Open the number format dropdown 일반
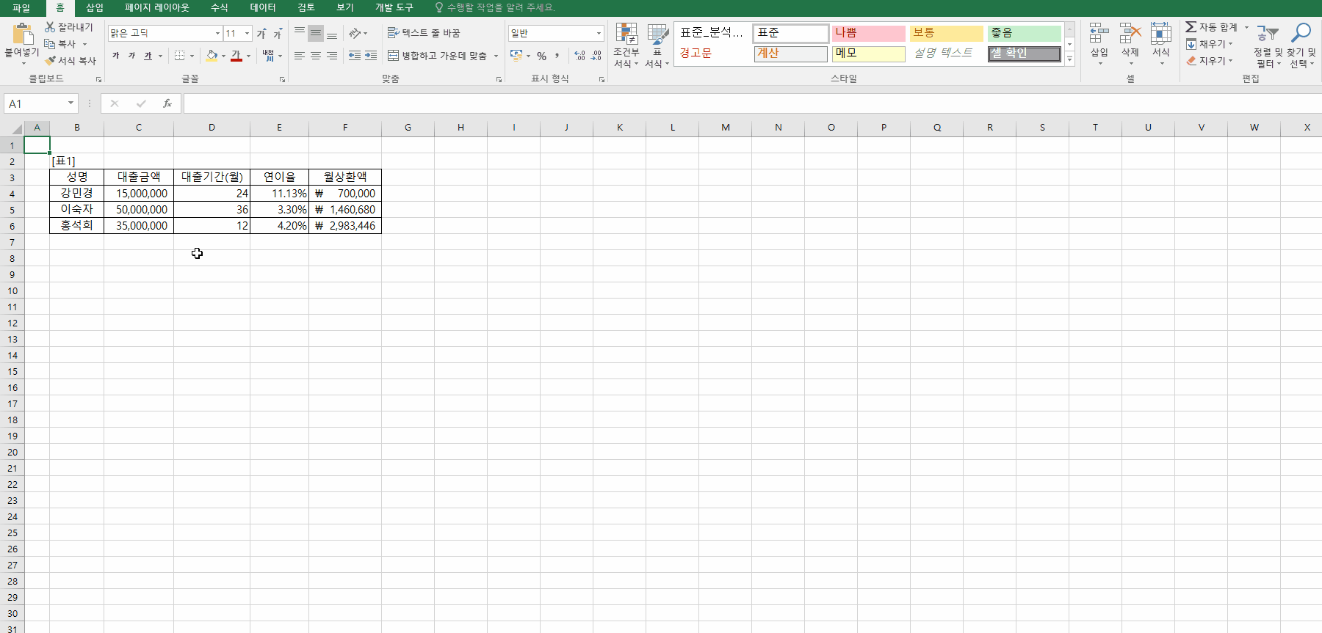Viewport: 1322px width, 633px height. (599, 34)
